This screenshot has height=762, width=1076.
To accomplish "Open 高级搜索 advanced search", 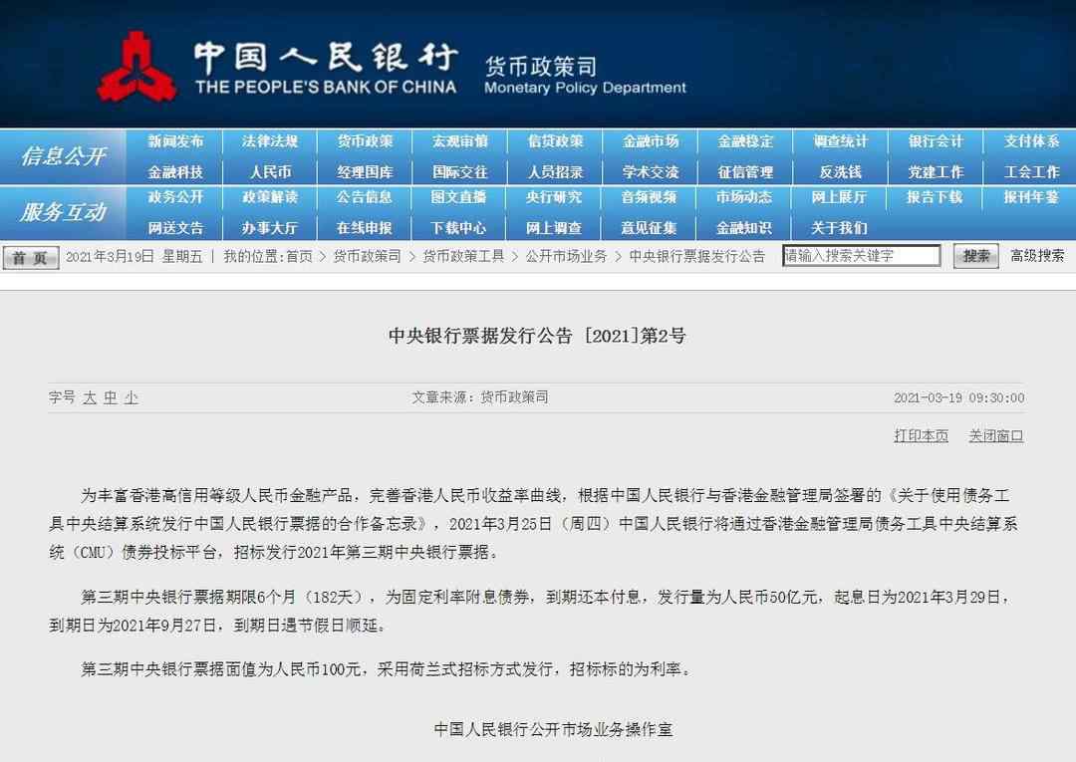I will point(1037,256).
